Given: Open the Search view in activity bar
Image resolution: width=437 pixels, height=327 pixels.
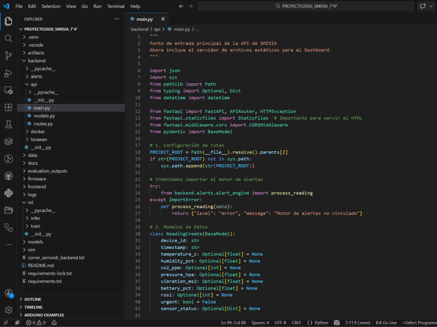Looking at the screenshot, I should [x=8, y=38].
